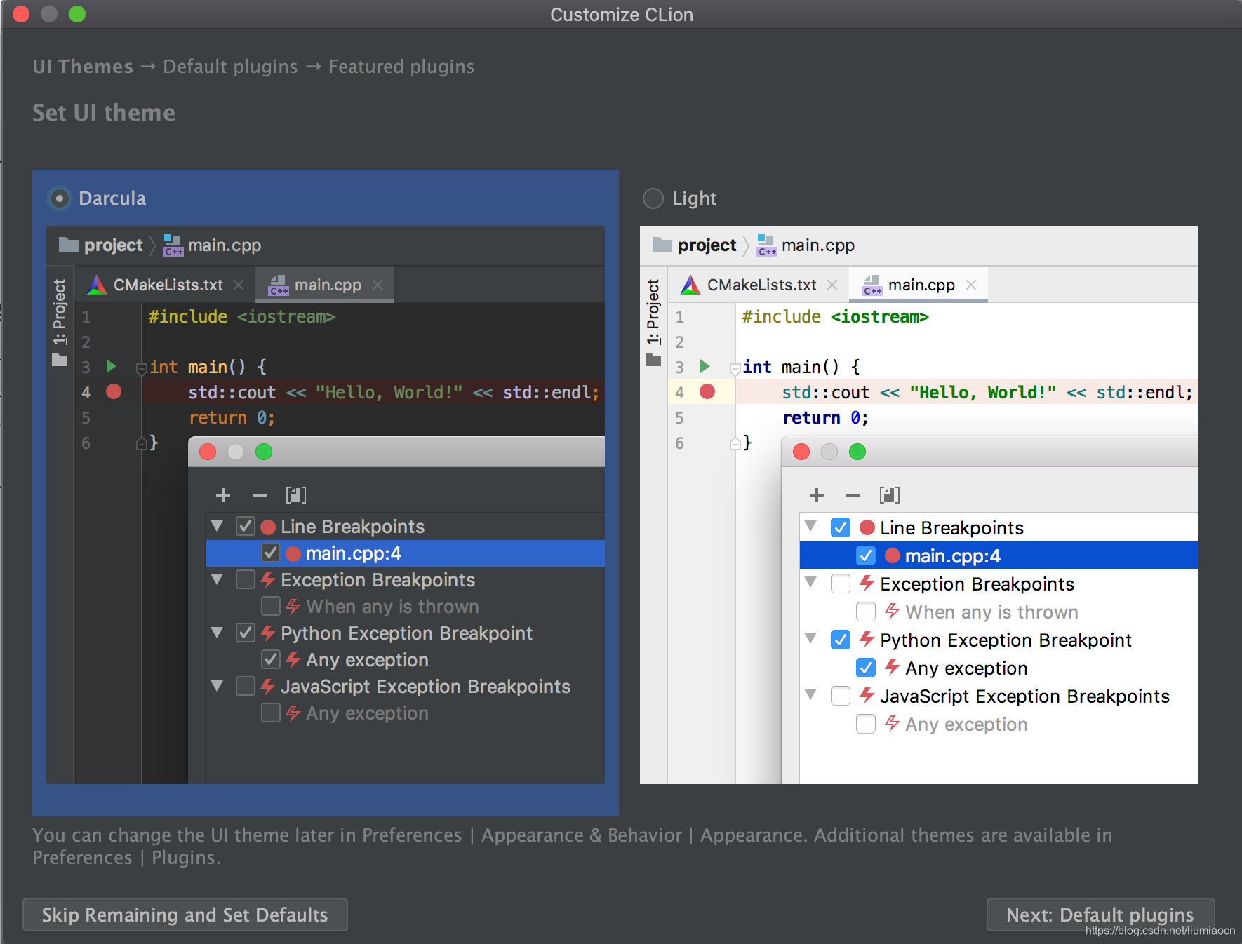Click the project folder icon in Light breadcrumb

662,245
